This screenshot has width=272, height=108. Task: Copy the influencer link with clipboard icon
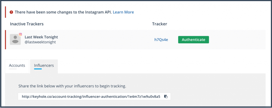pos(166,97)
